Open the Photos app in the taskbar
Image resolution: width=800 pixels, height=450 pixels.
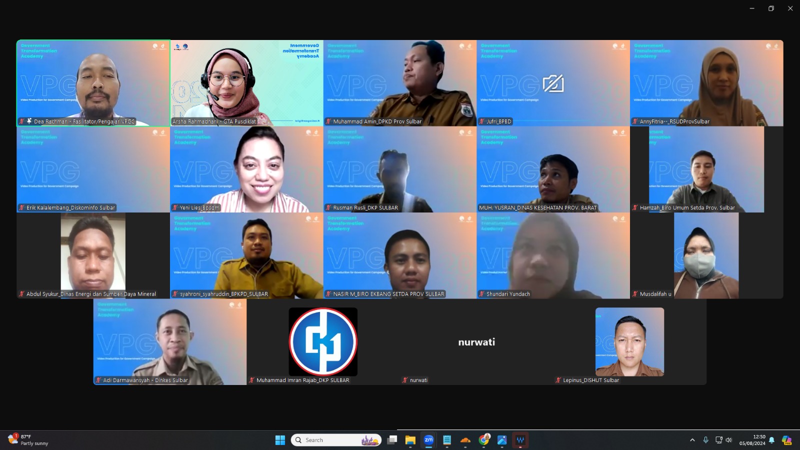[502, 440]
